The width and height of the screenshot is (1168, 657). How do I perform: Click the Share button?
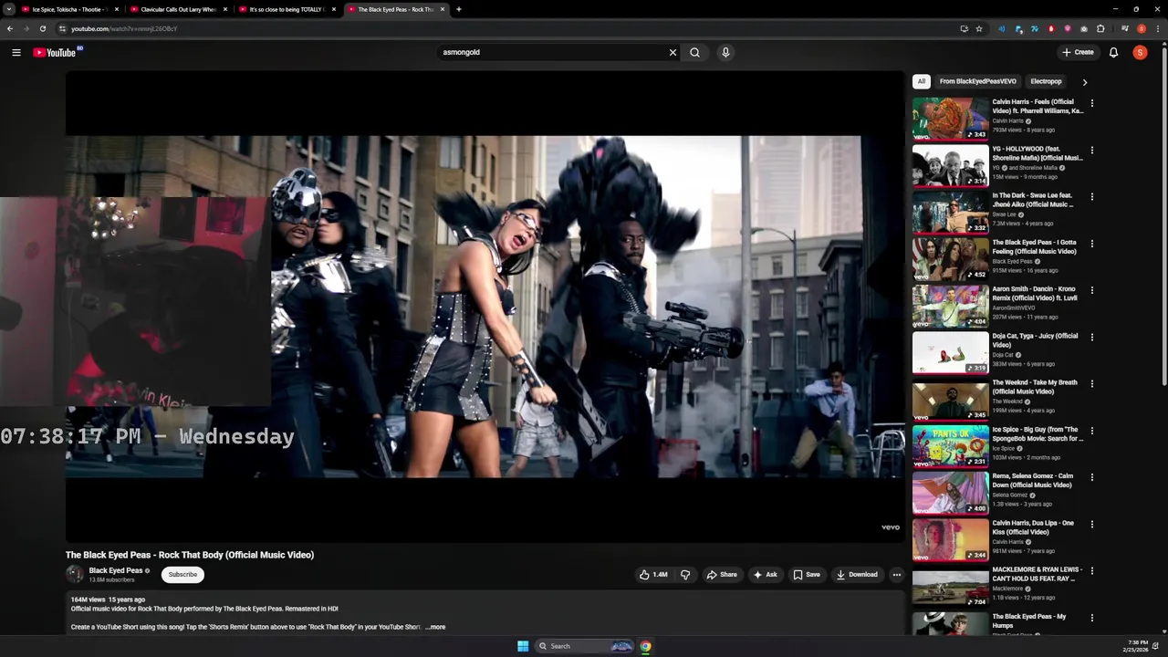(722, 575)
